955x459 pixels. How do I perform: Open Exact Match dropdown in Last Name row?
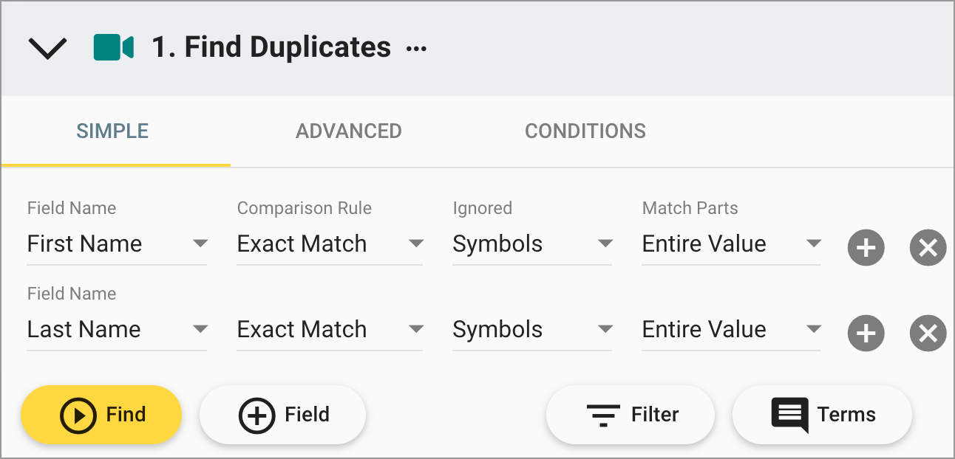[330, 330]
